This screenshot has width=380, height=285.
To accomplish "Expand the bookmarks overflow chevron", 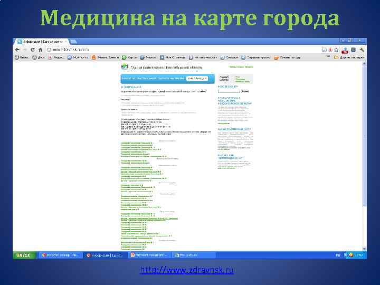I will [328, 56].
